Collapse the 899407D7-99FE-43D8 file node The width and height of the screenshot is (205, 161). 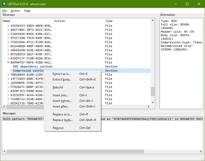point(8,63)
